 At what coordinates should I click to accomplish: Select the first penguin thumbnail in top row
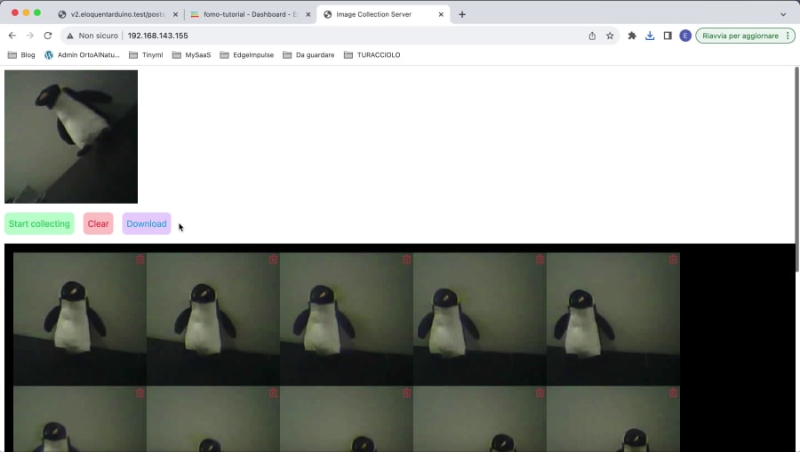point(80,319)
